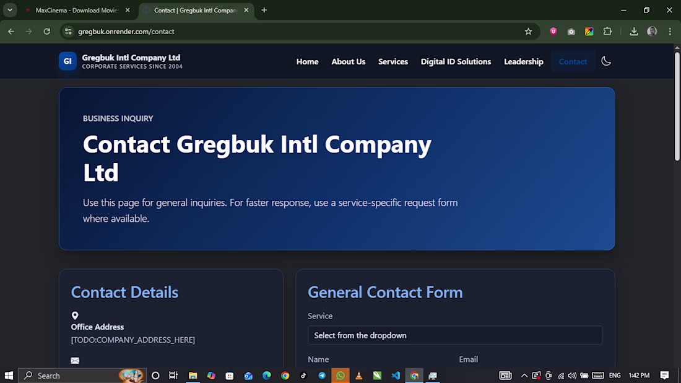Screen dimensions: 681x383
Task: Open the tab search chevron
Action: coord(9,10)
